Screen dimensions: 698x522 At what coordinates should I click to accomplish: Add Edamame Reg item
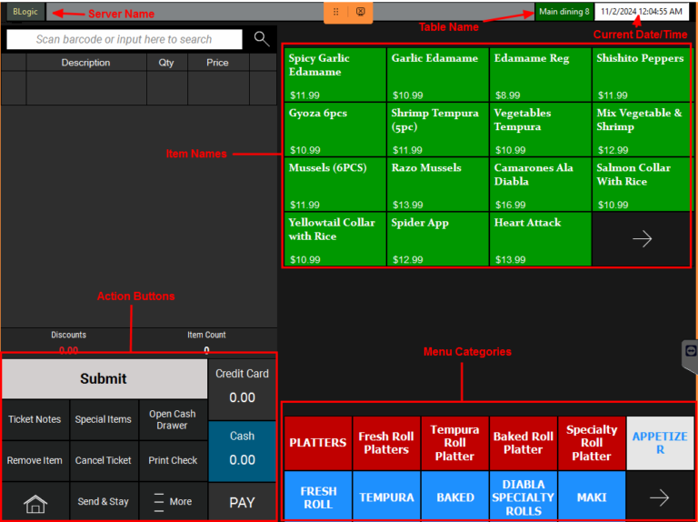(x=541, y=75)
